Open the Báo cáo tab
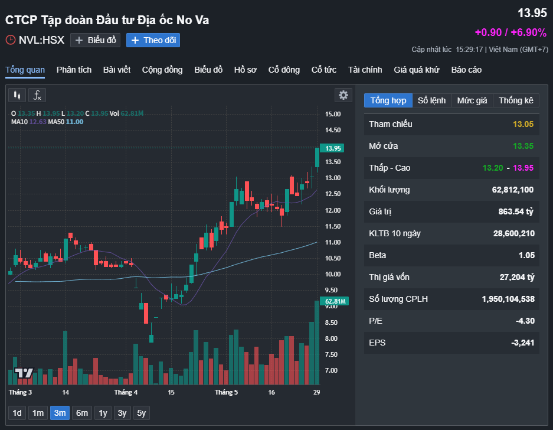Viewport: 553px width, 430px height. 466,70
